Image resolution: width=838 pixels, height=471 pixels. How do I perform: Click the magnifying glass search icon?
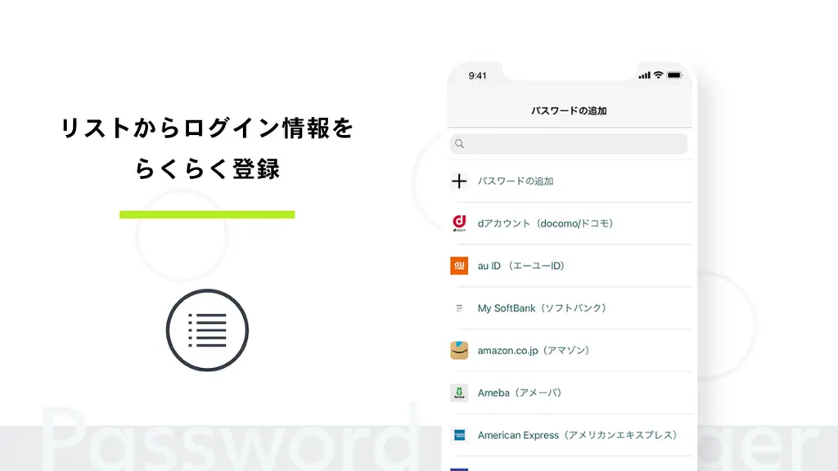click(x=460, y=144)
